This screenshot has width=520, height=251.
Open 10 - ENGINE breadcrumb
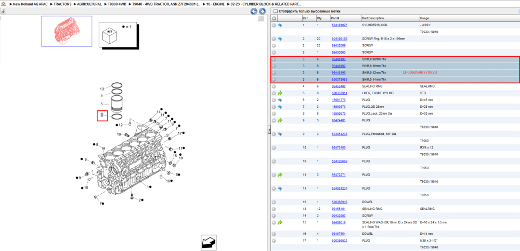[215, 4]
